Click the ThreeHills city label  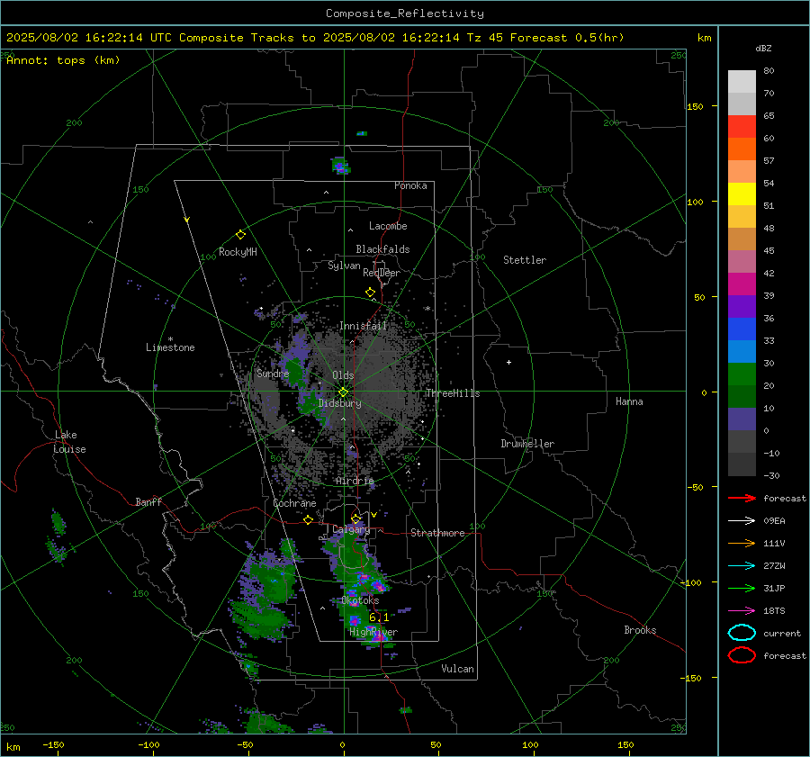(x=453, y=393)
